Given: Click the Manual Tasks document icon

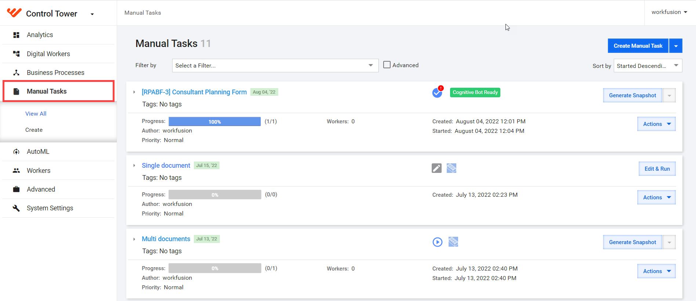Looking at the screenshot, I should (16, 91).
